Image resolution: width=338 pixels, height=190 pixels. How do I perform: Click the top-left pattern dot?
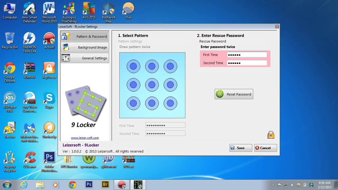pyautogui.click(x=133, y=66)
